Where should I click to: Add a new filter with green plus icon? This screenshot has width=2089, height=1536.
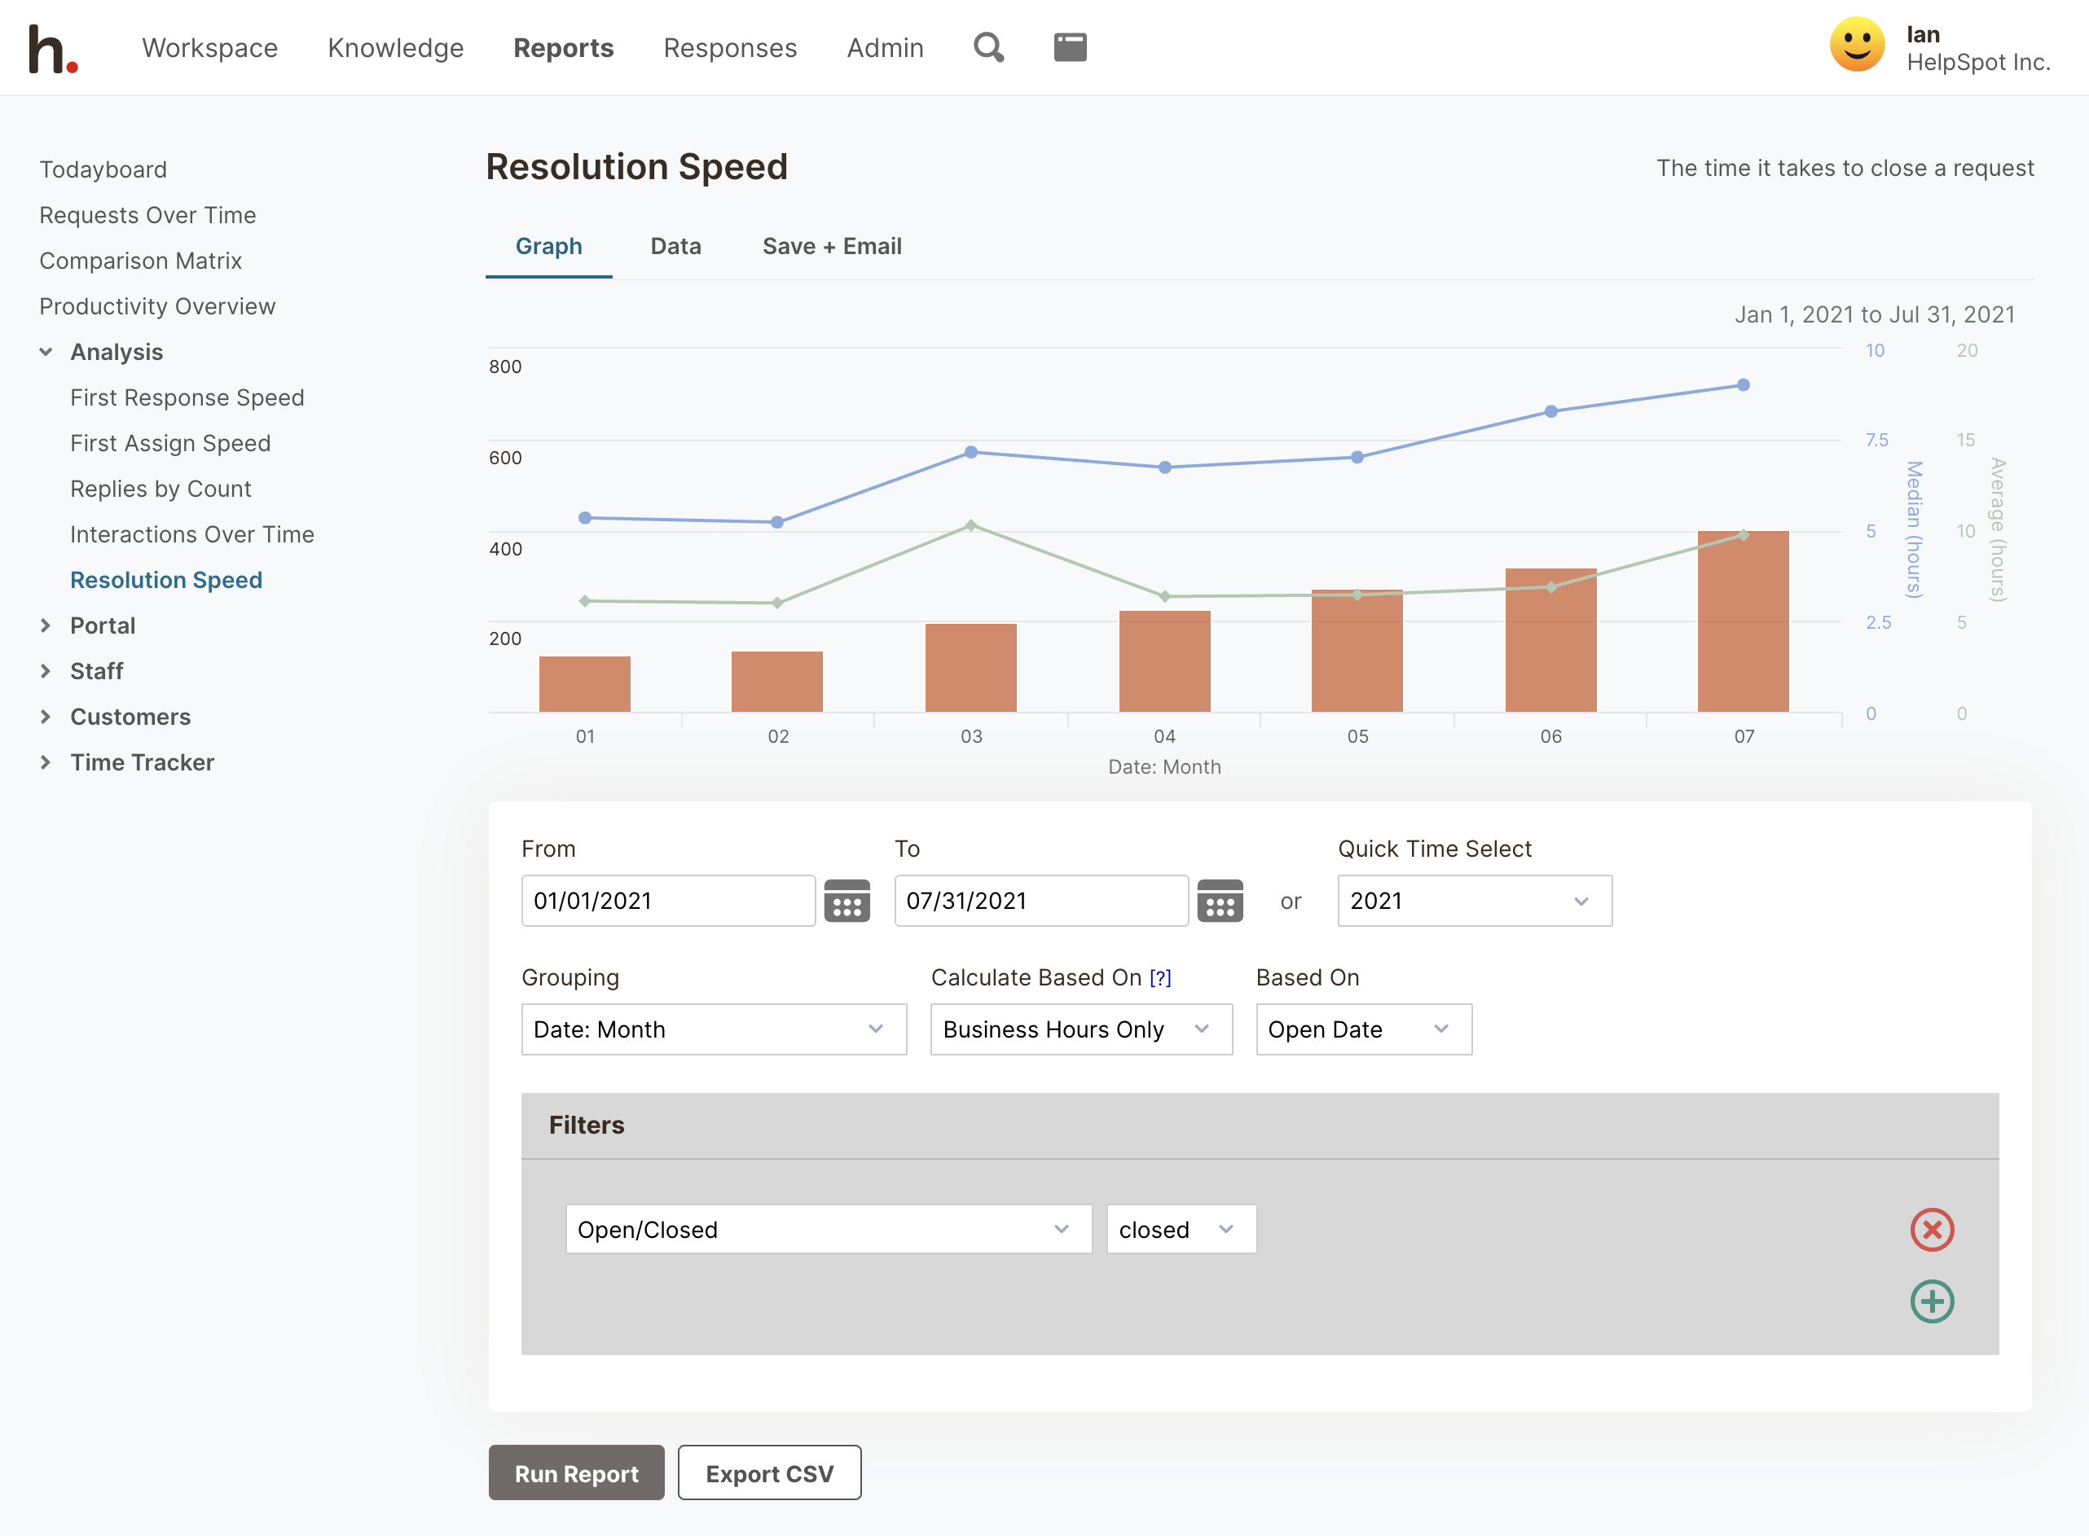point(1931,1301)
